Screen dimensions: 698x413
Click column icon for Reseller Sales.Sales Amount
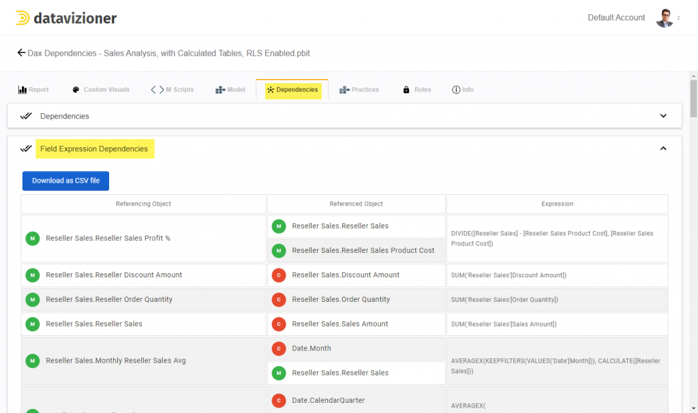pos(279,324)
